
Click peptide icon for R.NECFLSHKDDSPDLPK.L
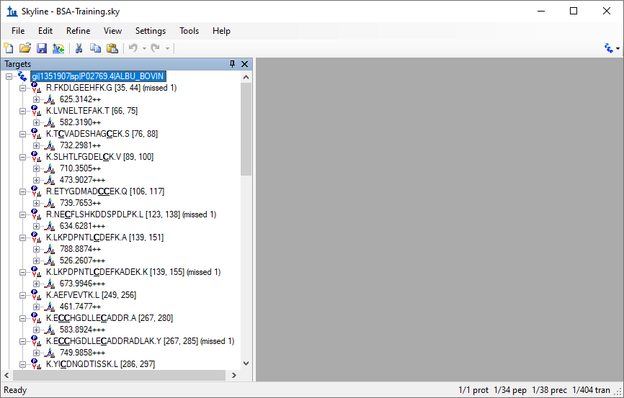[36, 214]
